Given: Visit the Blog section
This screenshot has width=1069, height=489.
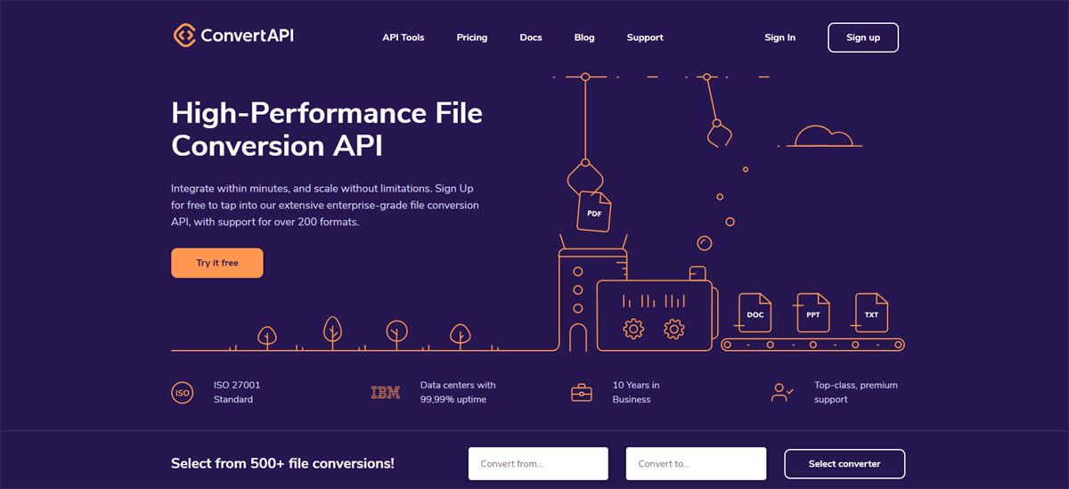Looking at the screenshot, I should tap(584, 37).
